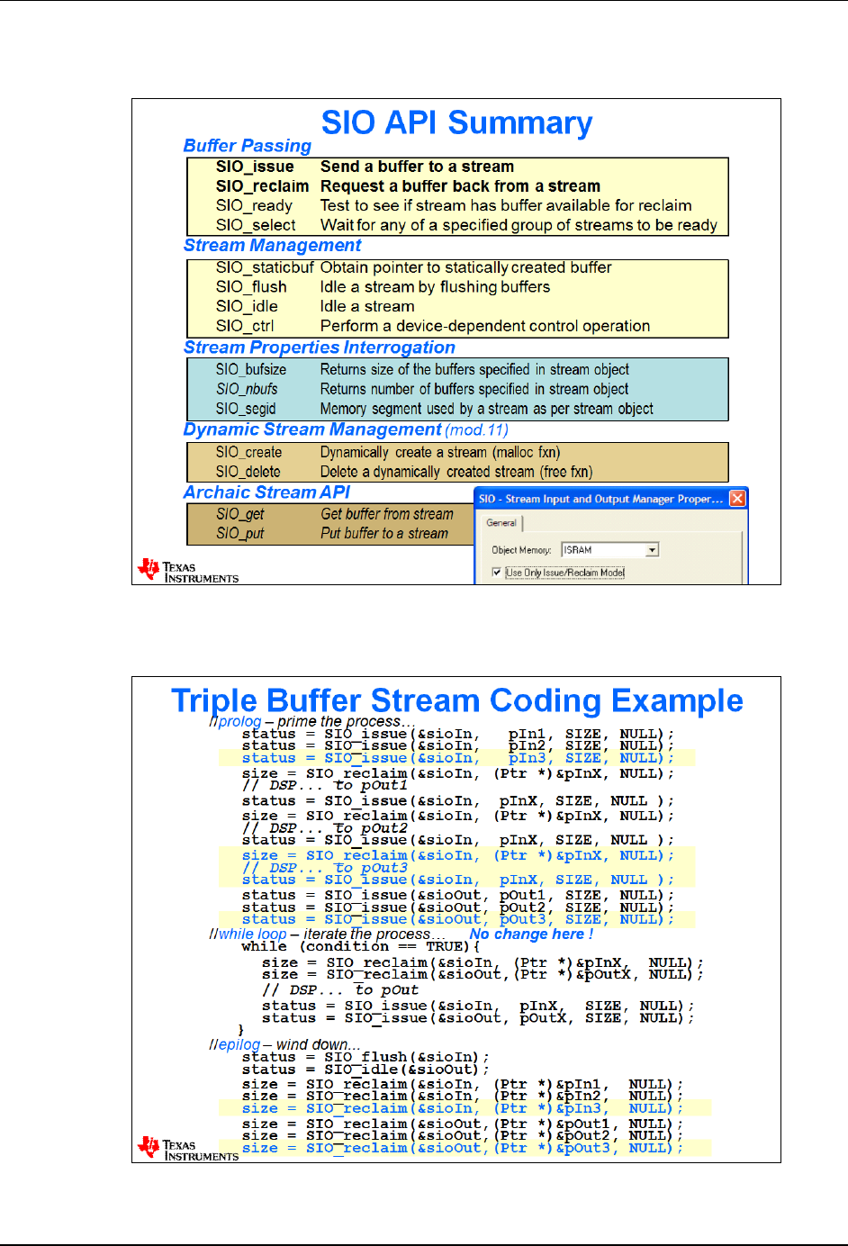Click the 'No change here !' note
The height and width of the screenshot is (1246, 848).
tap(531, 934)
